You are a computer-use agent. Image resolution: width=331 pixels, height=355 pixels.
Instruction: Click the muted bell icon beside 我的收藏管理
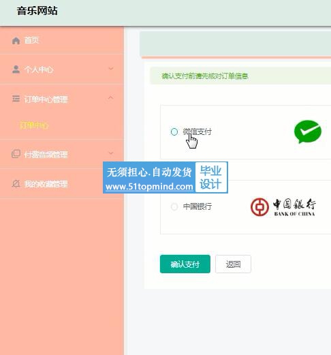pyautogui.click(x=16, y=183)
